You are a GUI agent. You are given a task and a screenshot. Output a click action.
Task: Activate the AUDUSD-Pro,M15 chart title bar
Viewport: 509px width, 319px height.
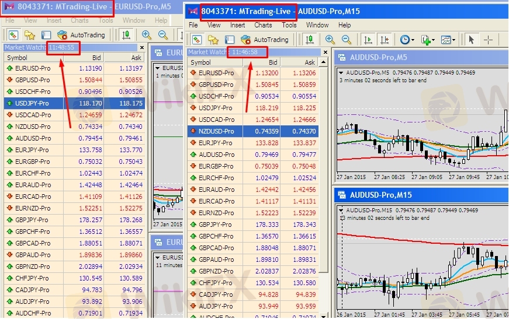421,195
